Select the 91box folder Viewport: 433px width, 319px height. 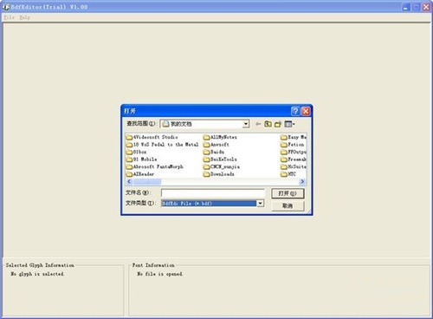tap(136, 152)
